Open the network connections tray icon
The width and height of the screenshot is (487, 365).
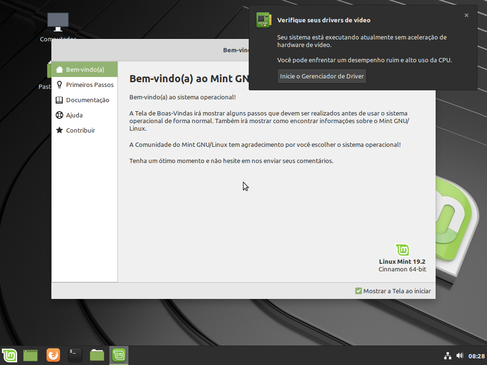tap(448, 355)
